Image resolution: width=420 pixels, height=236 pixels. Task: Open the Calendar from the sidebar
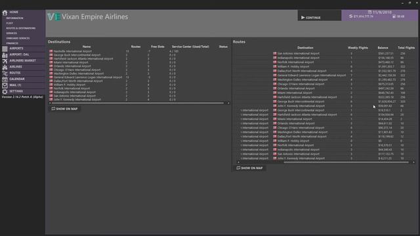(17, 79)
